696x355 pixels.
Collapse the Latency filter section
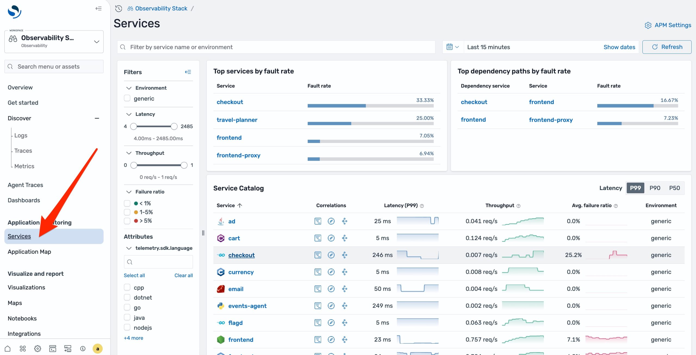pos(129,114)
